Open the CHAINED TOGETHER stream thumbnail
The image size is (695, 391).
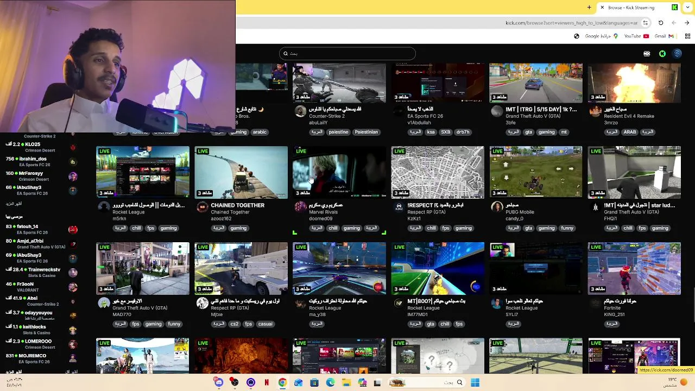pos(241,172)
